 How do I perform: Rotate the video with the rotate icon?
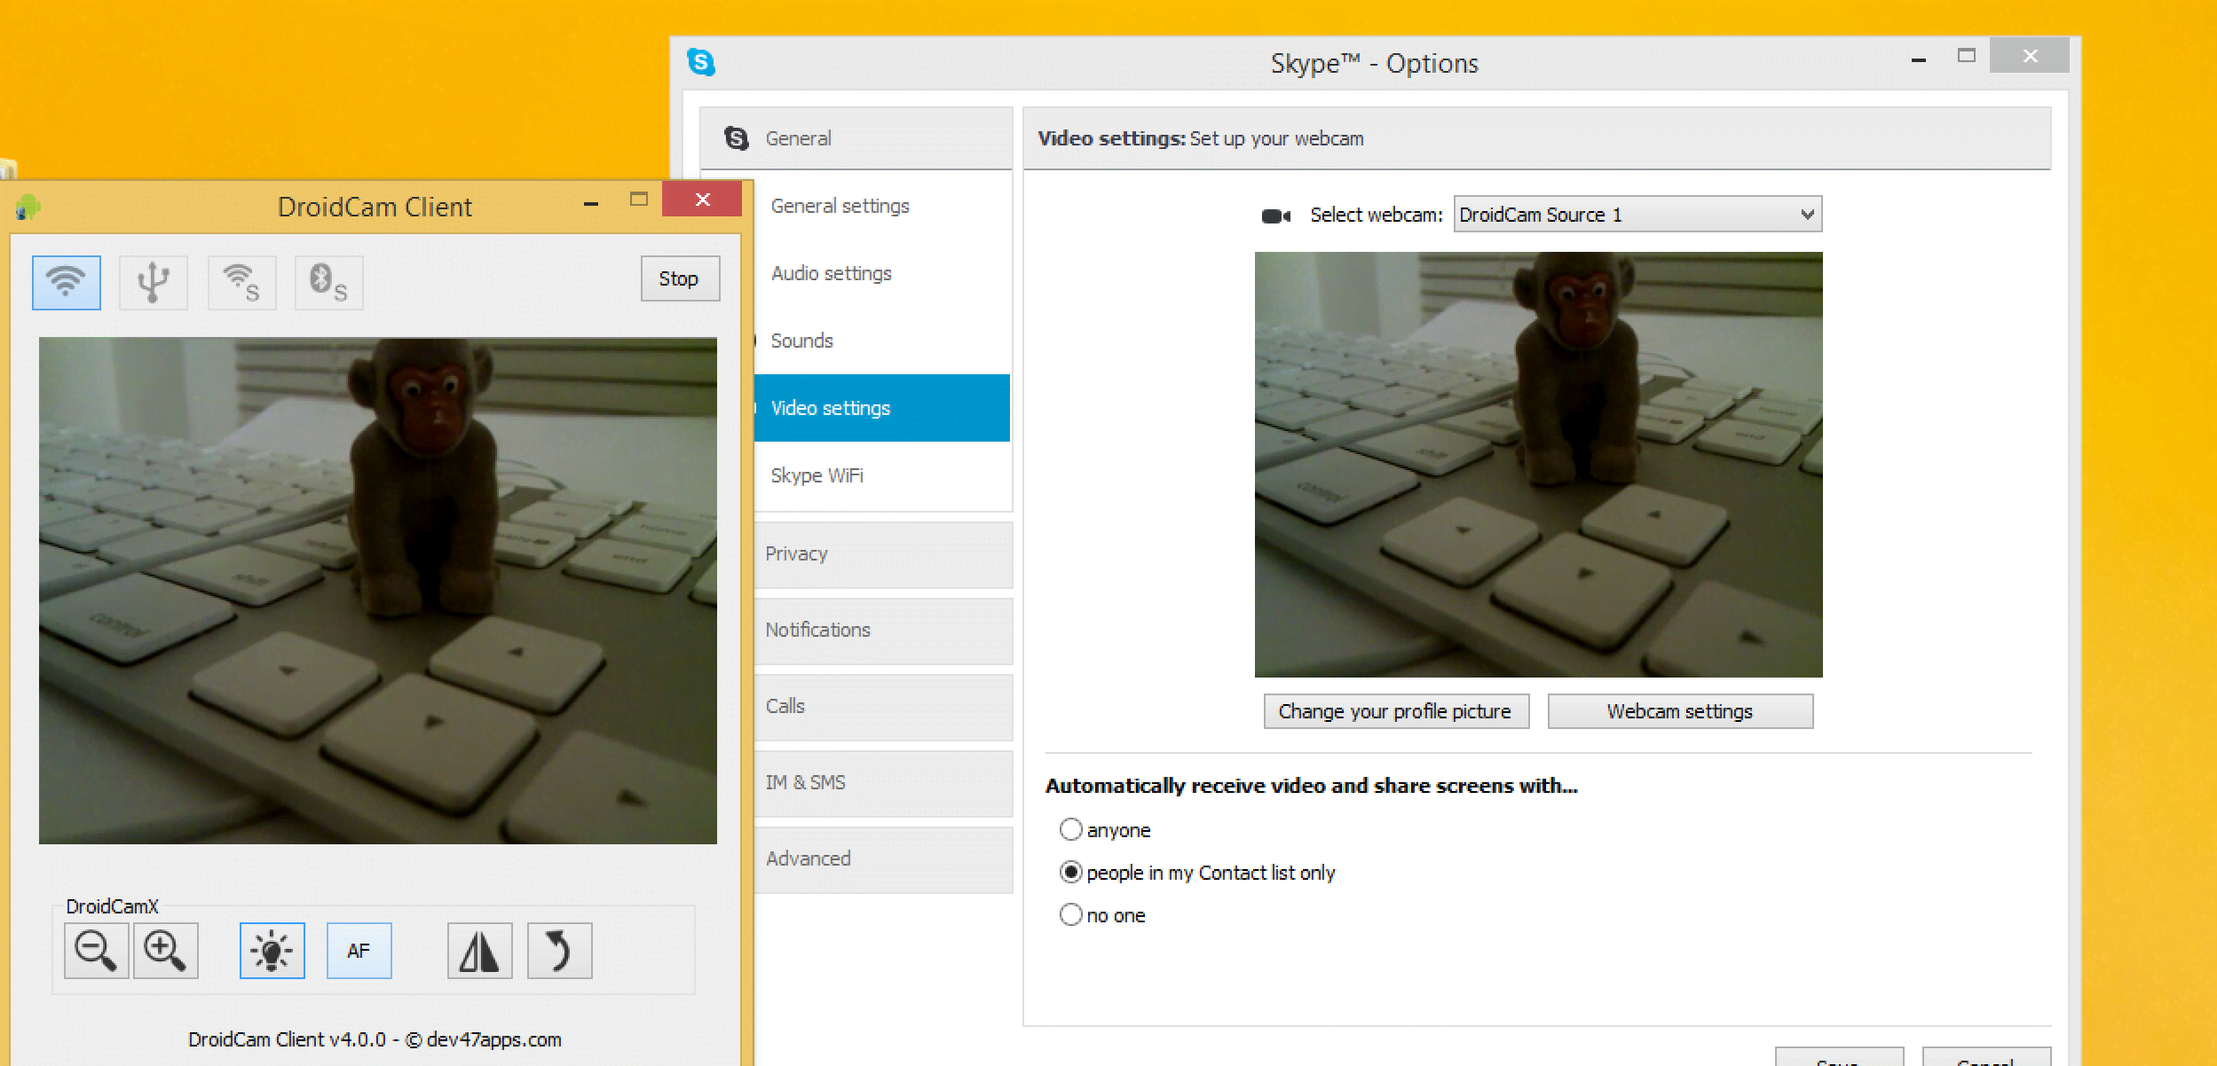point(559,951)
